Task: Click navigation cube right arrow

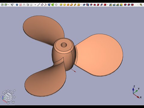Action: click(x=15, y=97)
